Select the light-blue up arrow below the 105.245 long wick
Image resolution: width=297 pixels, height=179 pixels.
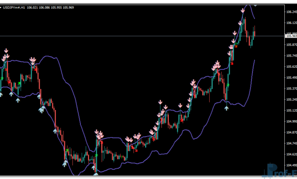point(226,108)
